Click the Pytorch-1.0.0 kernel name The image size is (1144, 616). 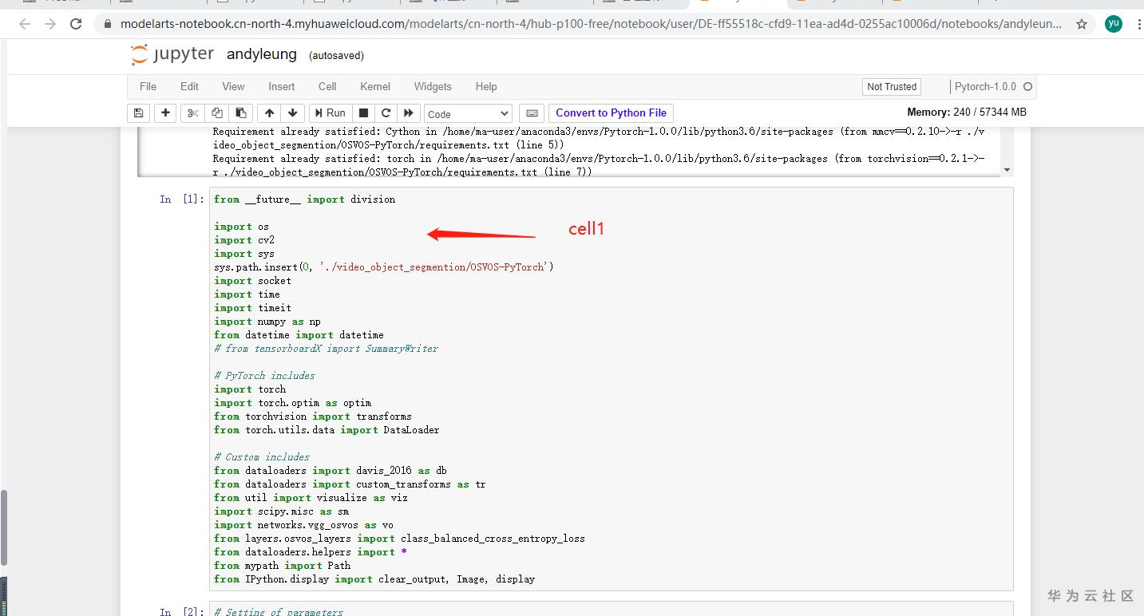[x=985, y=87]
